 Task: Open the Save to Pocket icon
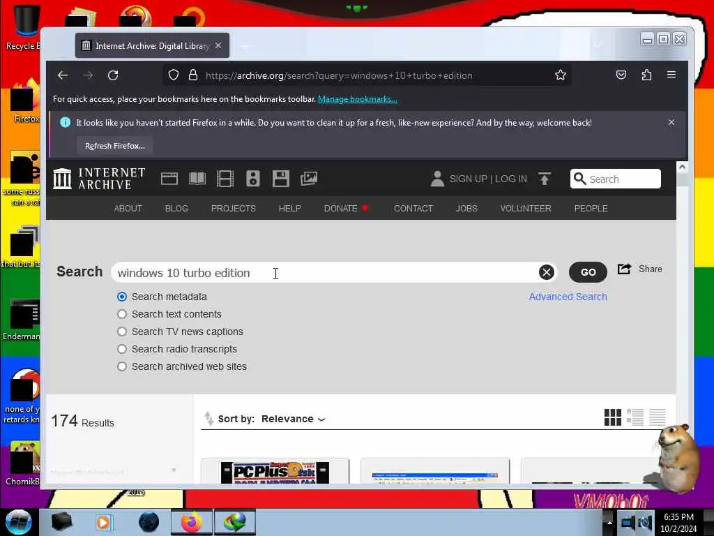(621, 75)
